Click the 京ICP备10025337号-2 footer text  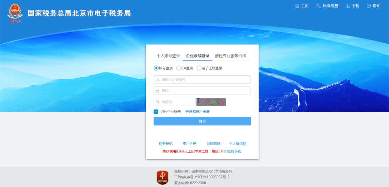click(212, 177)
